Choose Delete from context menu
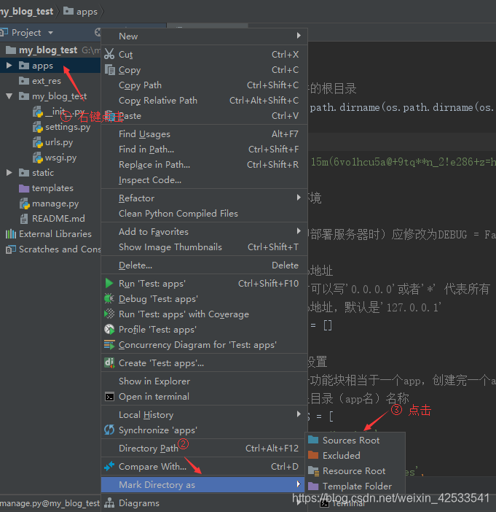The width and height of the screenshot is (496, 512). click(x=204, y=265)
